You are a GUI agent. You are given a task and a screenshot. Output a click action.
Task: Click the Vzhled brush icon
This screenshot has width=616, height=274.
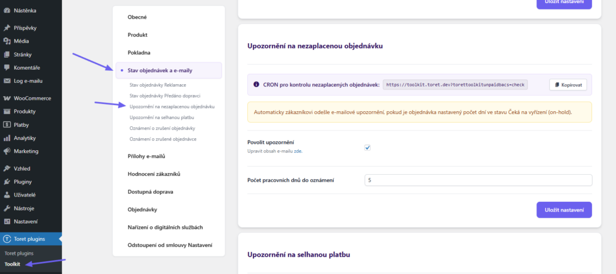[x=7, y=168]
